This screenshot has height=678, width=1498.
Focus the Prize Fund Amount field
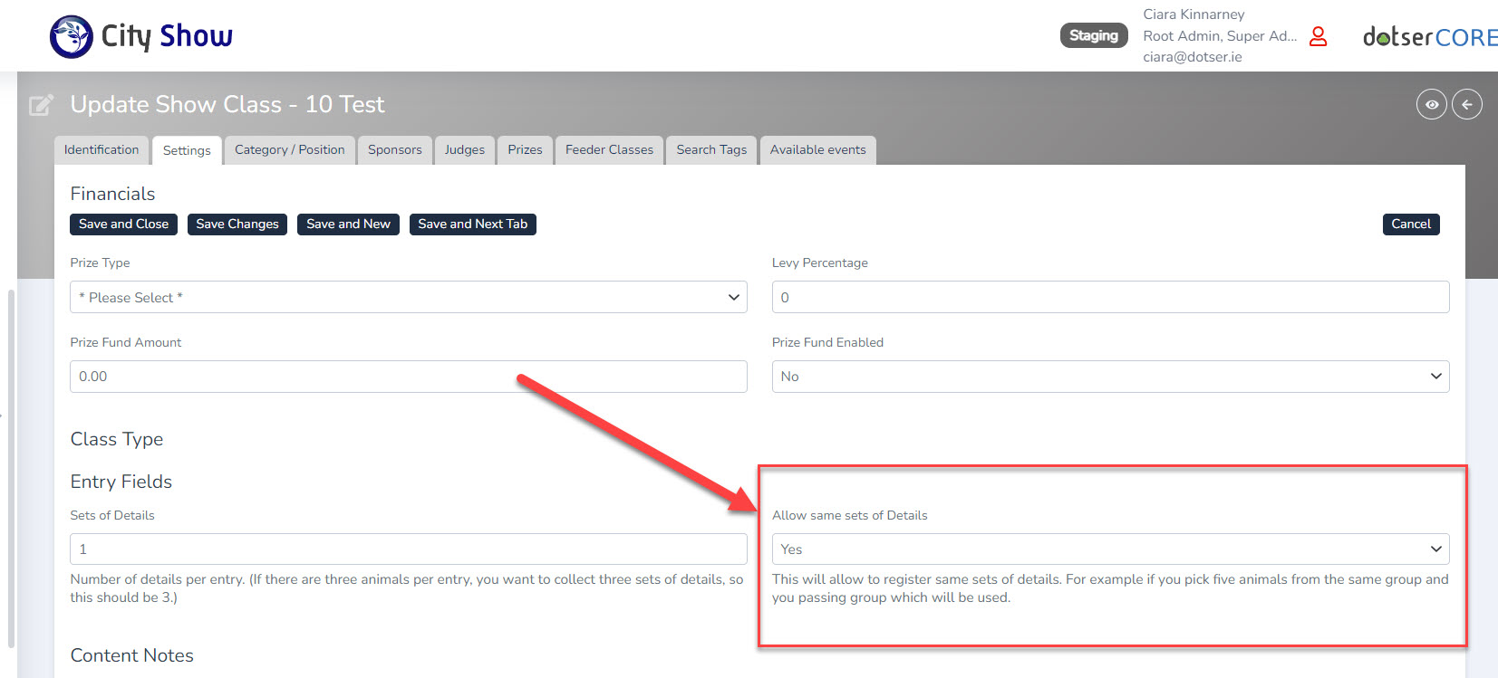coord(408,377)
